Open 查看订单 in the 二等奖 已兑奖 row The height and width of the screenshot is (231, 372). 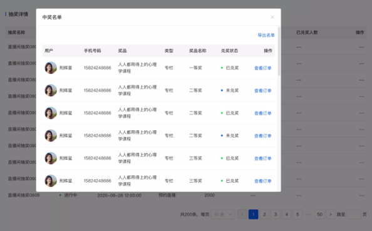(x=262, y=113)
